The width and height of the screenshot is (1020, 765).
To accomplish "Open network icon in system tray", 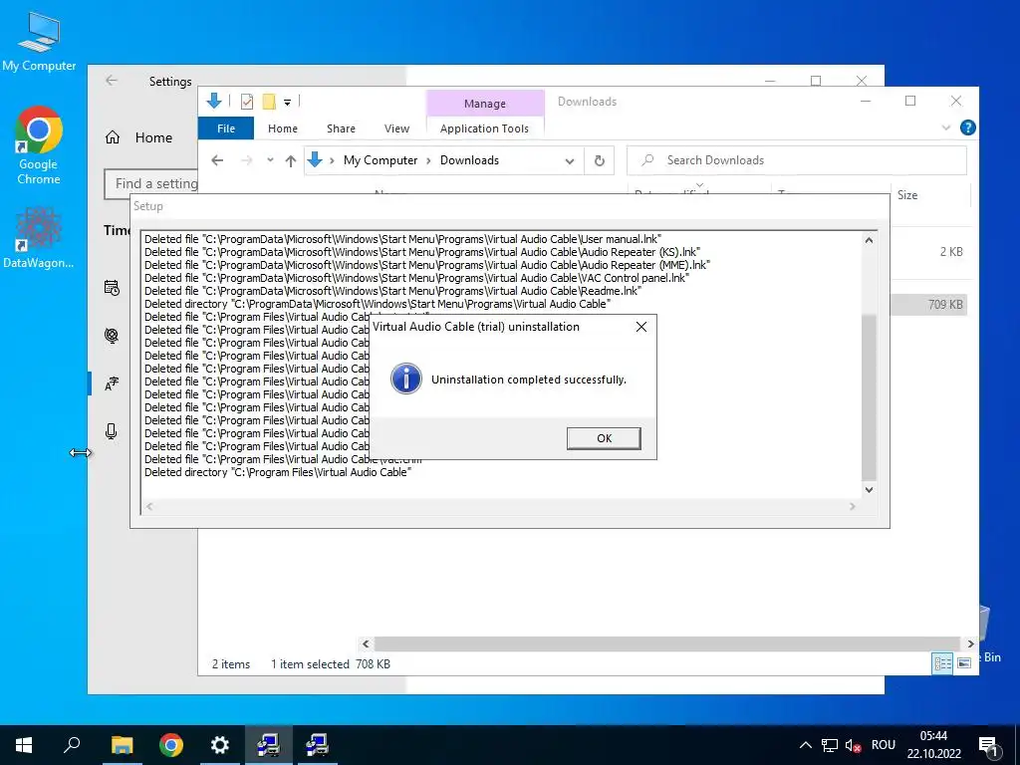I will [x=830, y=745].
